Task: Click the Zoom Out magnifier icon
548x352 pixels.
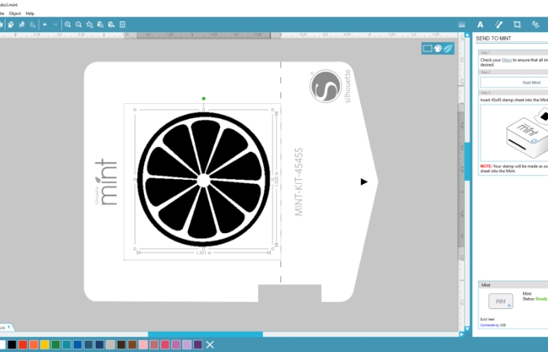Action: (x=78, y=24)
